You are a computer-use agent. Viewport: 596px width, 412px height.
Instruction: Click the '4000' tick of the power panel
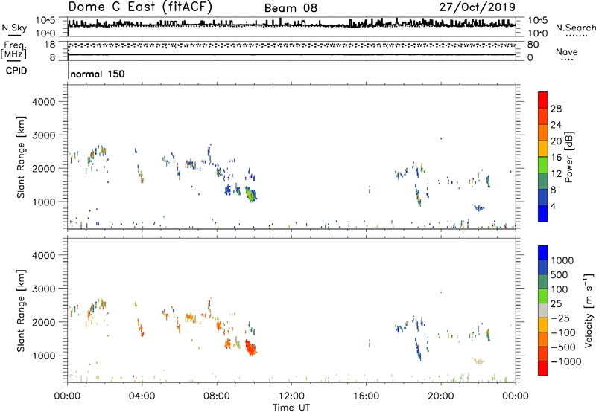point(44,102)
